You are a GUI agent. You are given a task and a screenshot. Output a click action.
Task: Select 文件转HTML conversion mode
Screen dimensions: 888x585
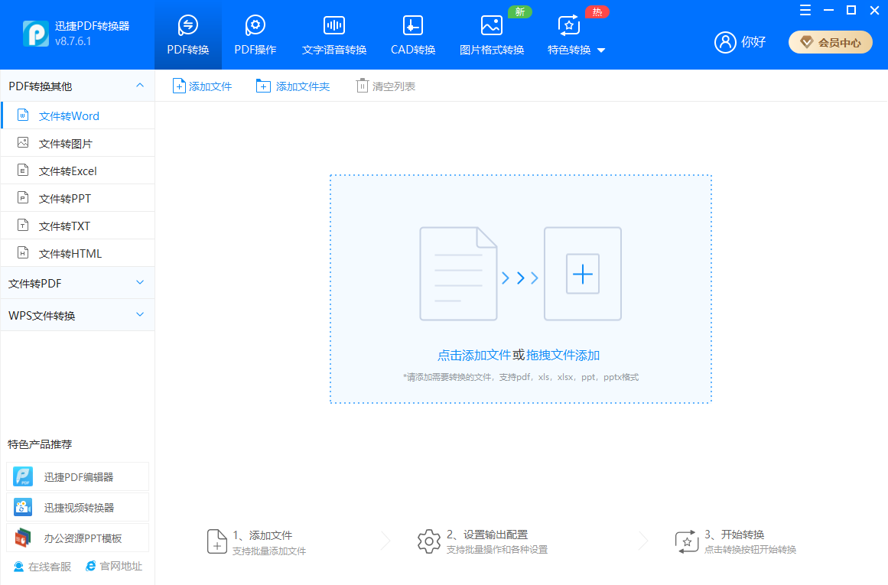pos(72,252)
